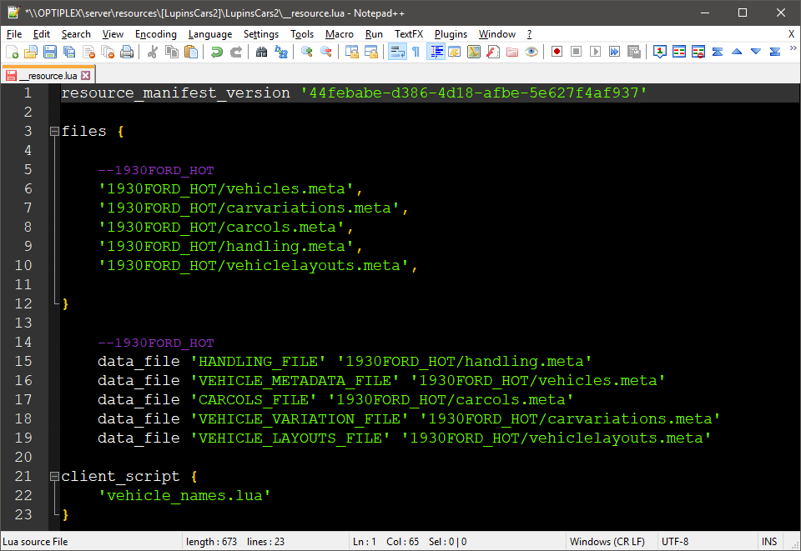
Task: Toggle monitoring eye icon
Action: [x=531, y=52]
